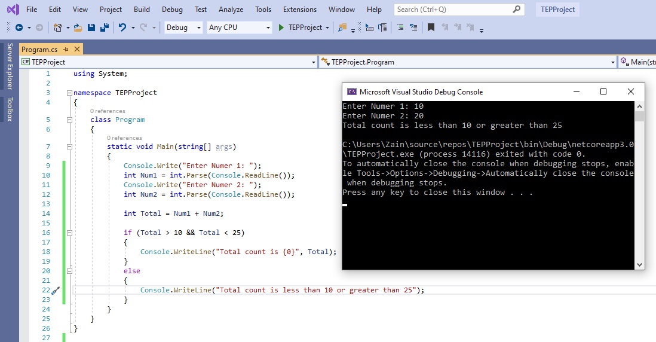The image size is (656, 342).
Task: Click the member list display icon
Action: pyautogui.click(x=369, y=28)
